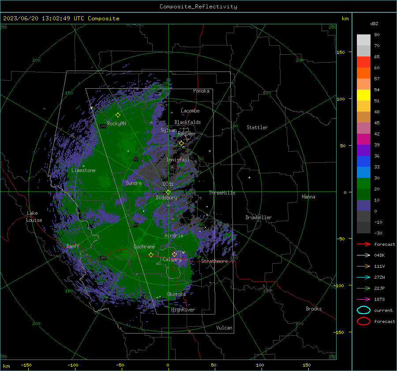This screenshot has width=397, height=371.
Task: Click the red forecast ellipse legend icon
Action: 363,321
